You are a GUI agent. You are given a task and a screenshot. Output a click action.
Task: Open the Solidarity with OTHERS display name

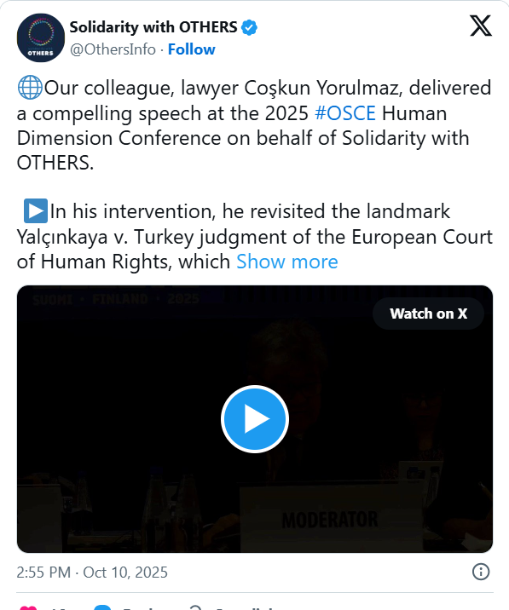pos(153,27)
